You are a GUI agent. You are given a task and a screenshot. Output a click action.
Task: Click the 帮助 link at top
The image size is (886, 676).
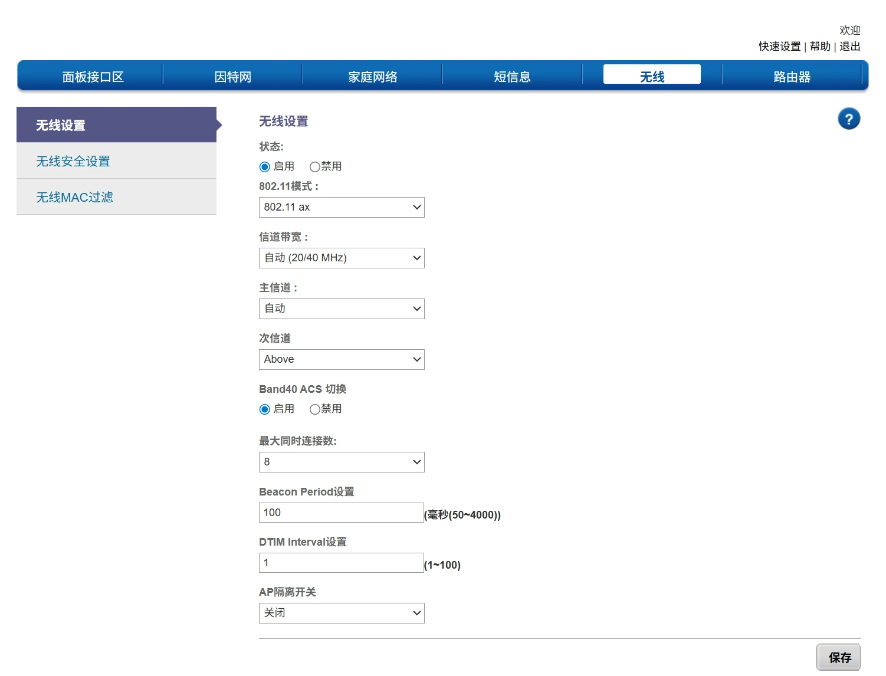click(x=820, y=47)
